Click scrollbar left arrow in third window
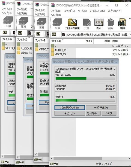The width and height of the screenshot is (131, 167). [x=36, y=154]
